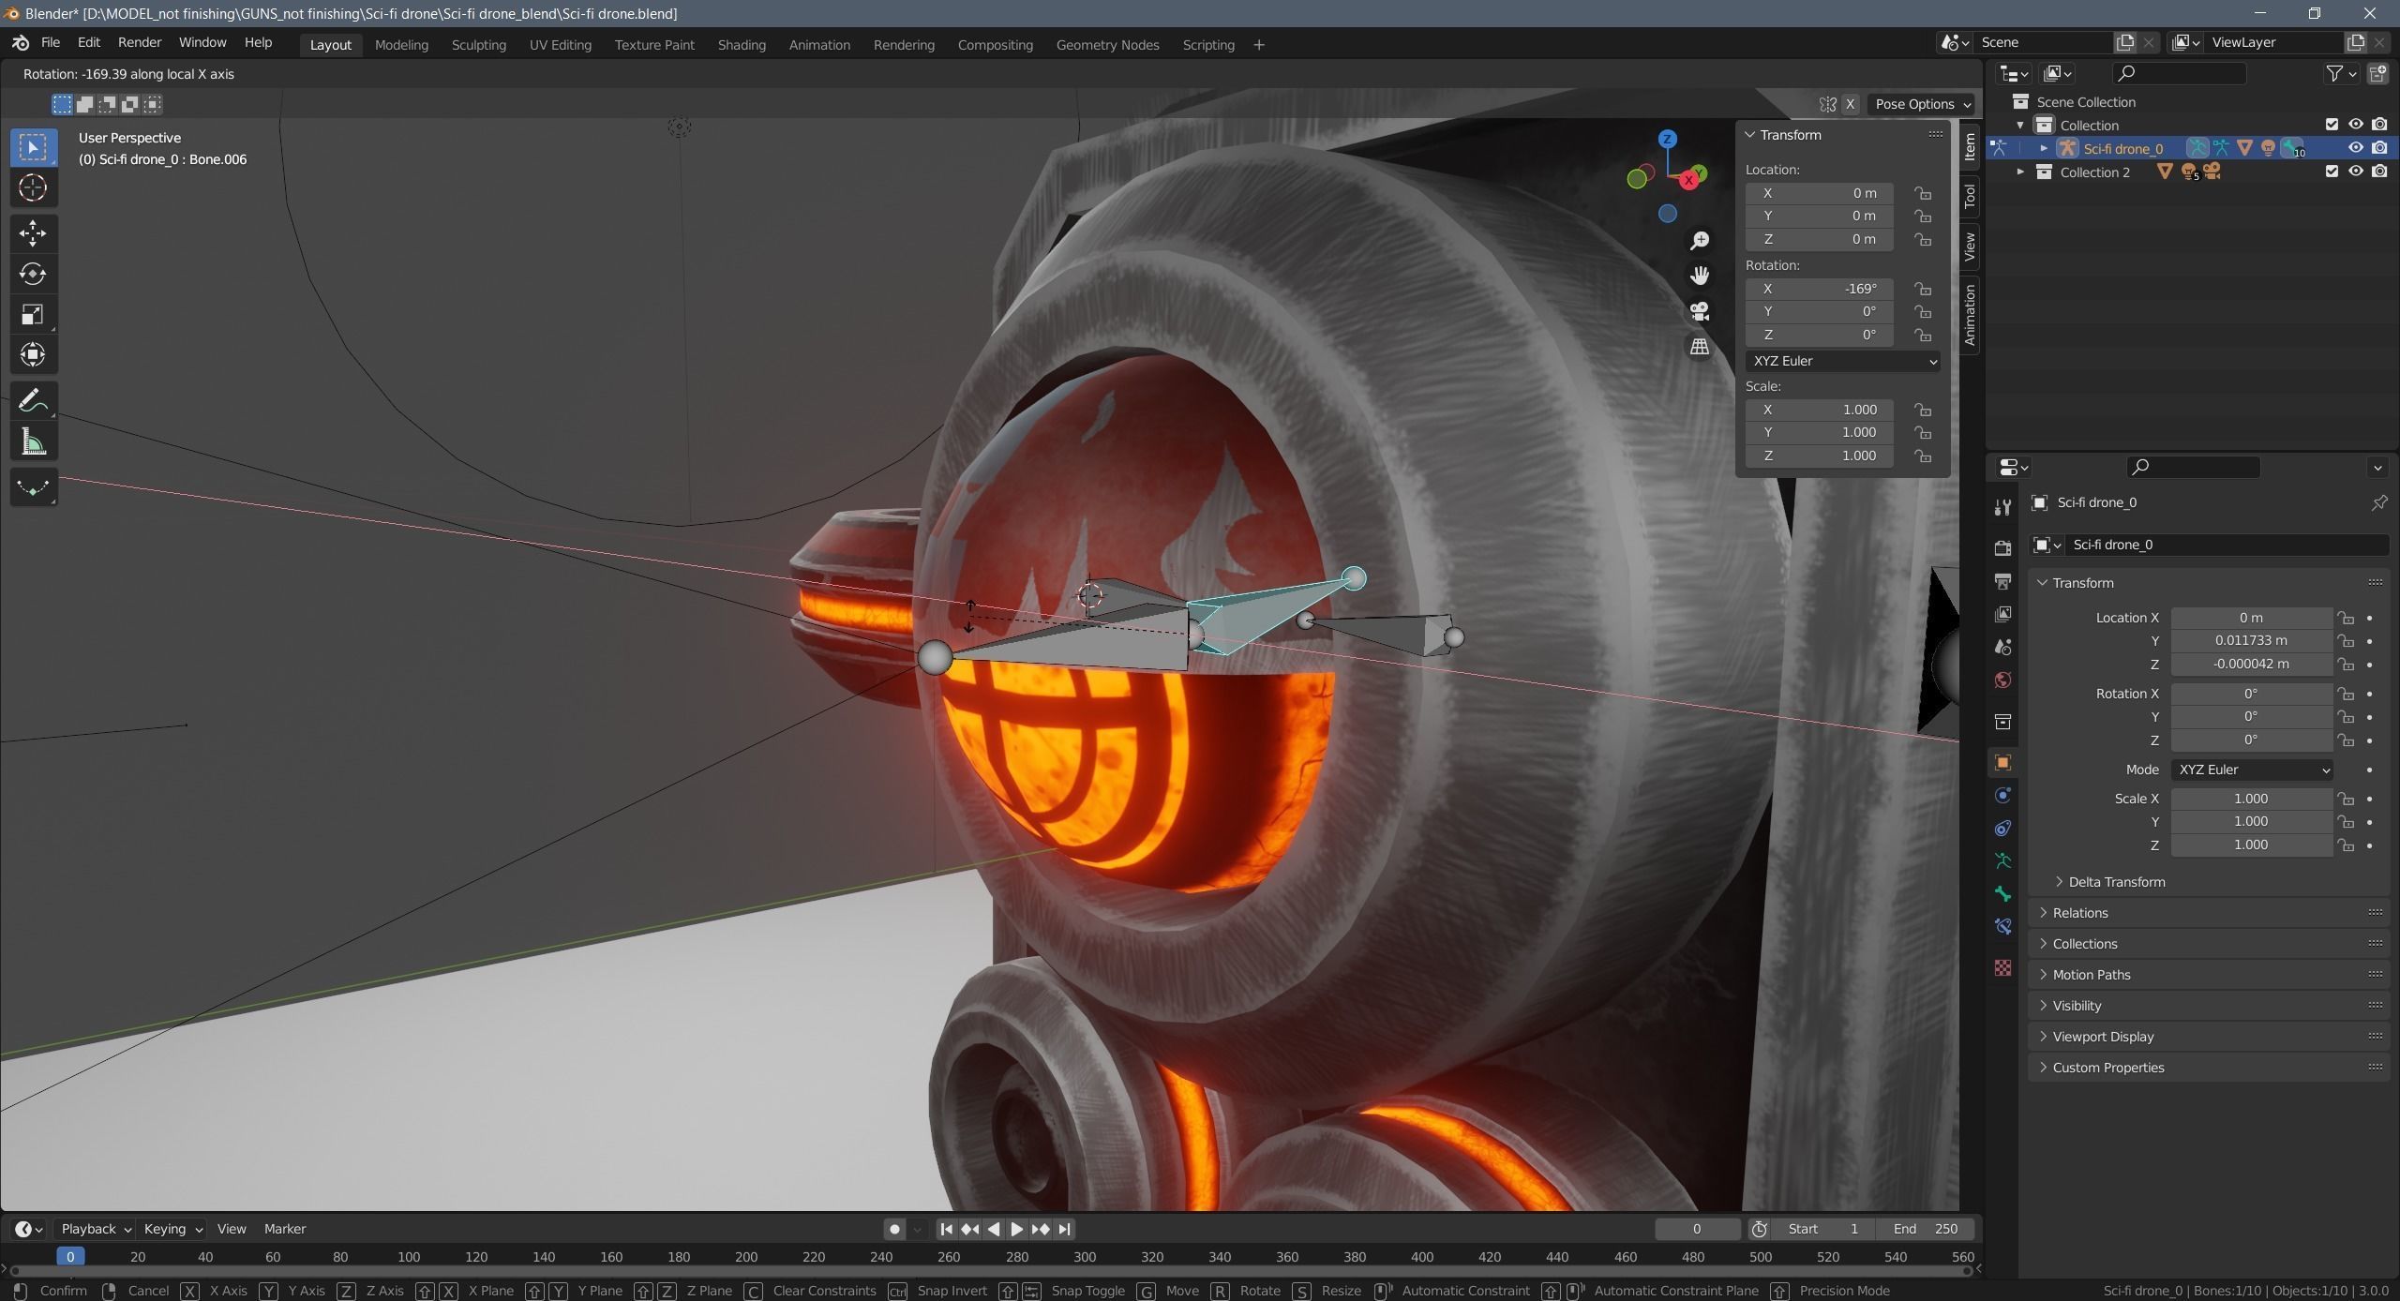
Task: Open object rotation Mode XYZ Euler dropdown
Action: [2252, 770]
